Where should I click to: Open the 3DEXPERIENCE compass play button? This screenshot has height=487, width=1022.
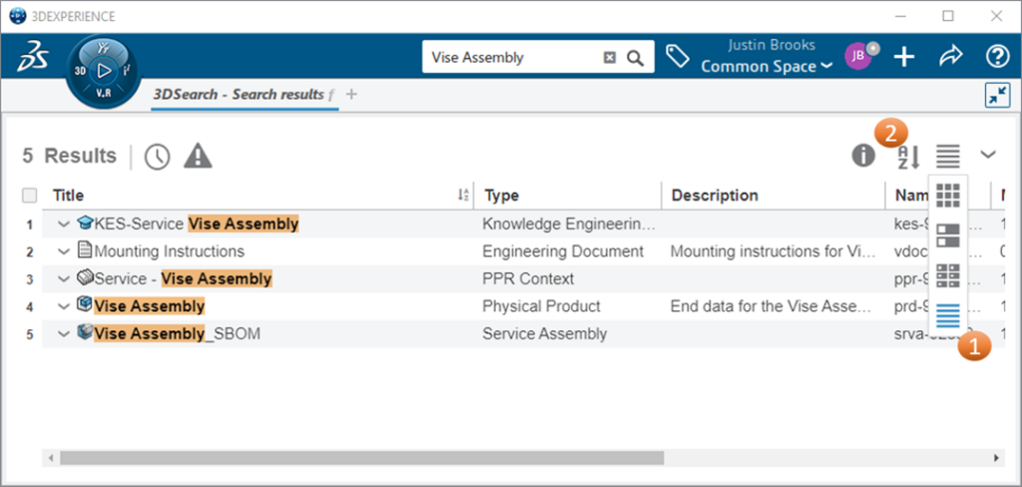pyautogui.click(x=103, y=72)
